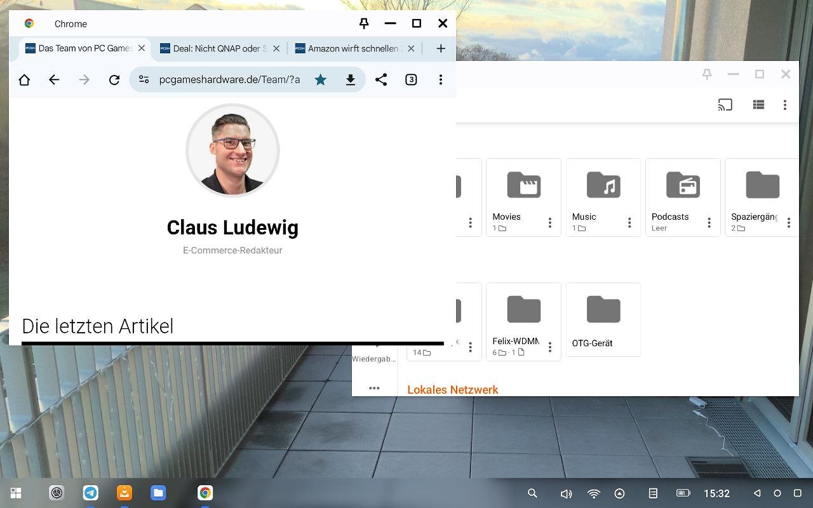The width and height of the screenshot is (813, 508).
Task: Launch Telegram from taskbar
Action: (90, 493)
